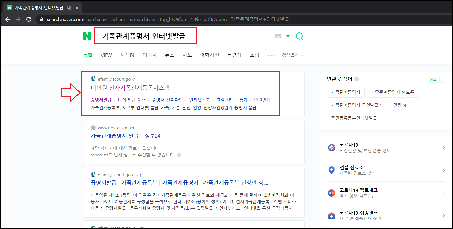Open 가족관계증명서 발급 - 정부24 result
Screen dimensions: 453x229
coord(126,136)
